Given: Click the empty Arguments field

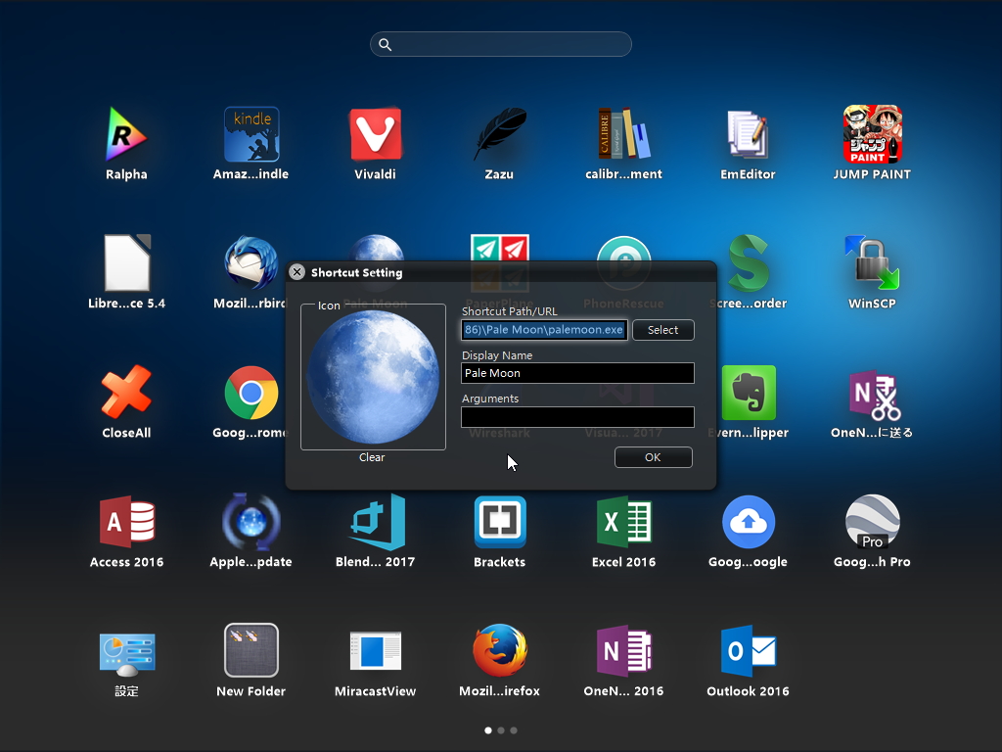Looking at the screenshot, I should tap(577, 417).
